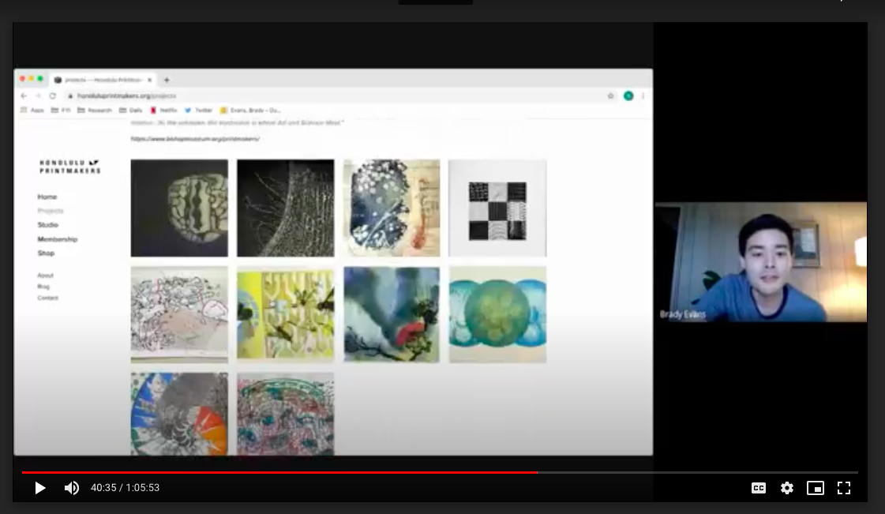Switch to miniplayer mode
Image resolution: width=885 pixels, height=514 pixels.
coord(815,488)
